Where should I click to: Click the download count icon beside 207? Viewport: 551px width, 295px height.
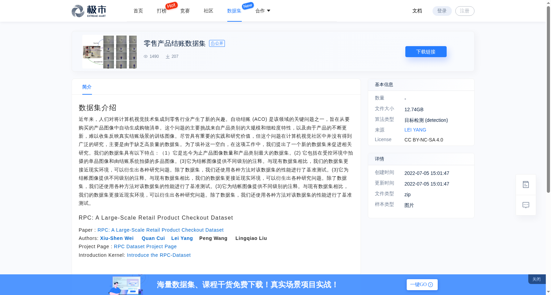168,56
